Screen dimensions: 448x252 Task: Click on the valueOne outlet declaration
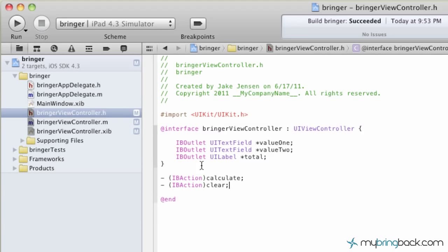pyautogui.click(x=234, y=143)
